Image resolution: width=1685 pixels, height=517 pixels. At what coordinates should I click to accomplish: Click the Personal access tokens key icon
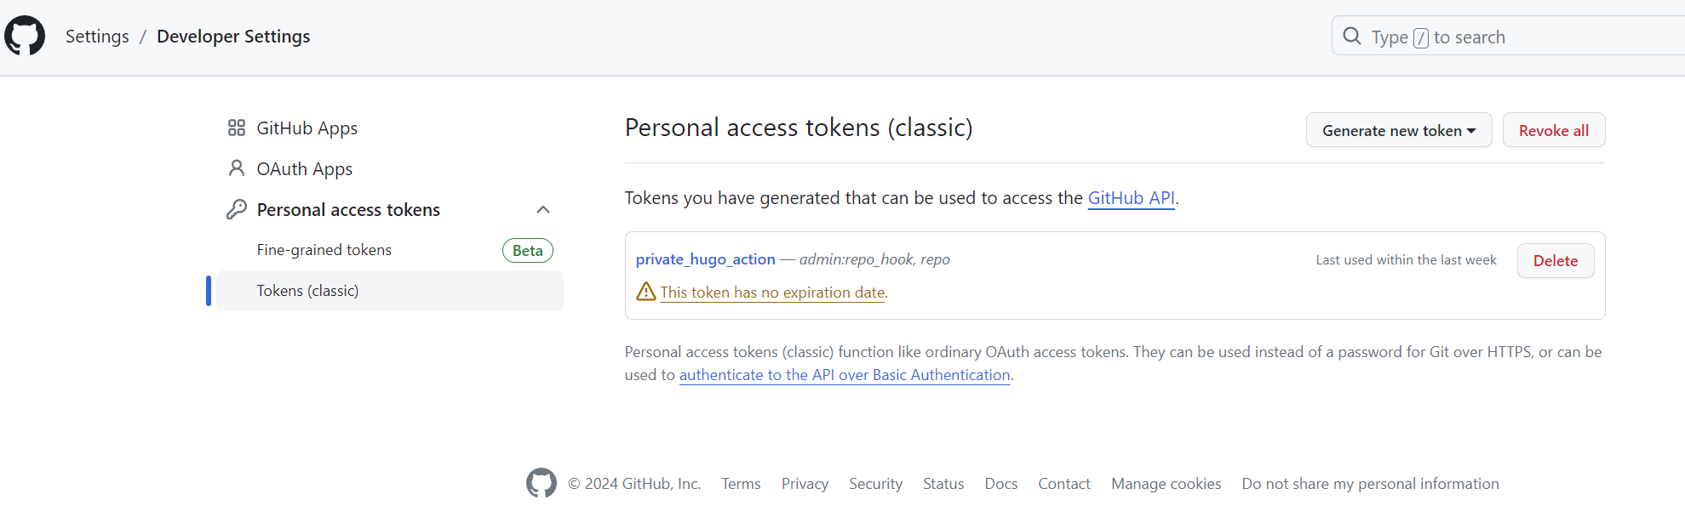(x=237, y=209)
